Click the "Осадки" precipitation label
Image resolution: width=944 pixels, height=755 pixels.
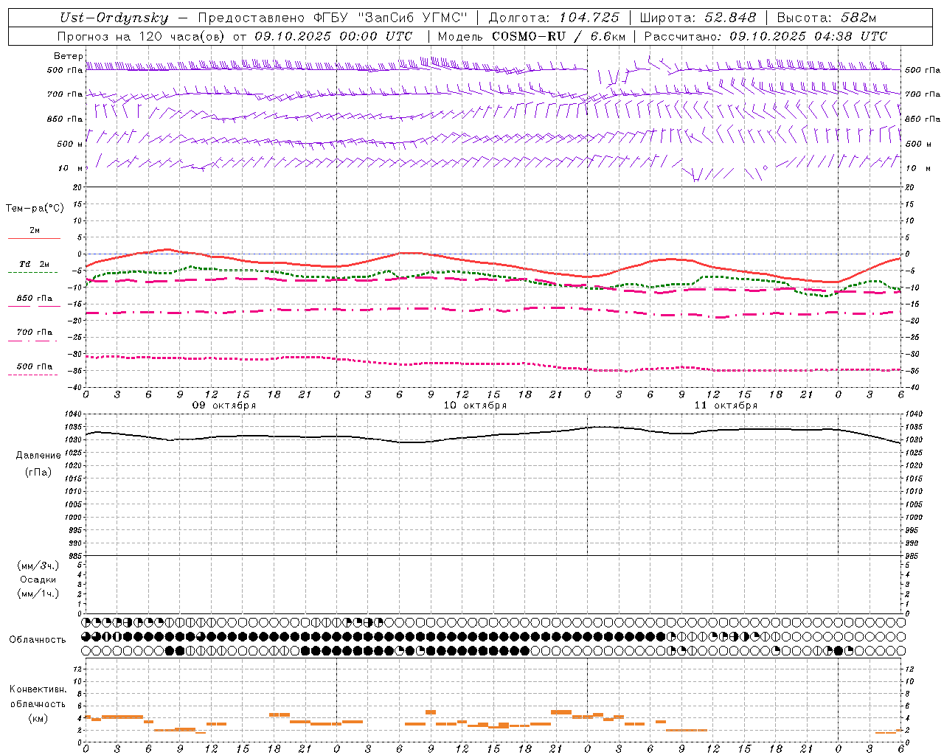(x=38, y=580)
